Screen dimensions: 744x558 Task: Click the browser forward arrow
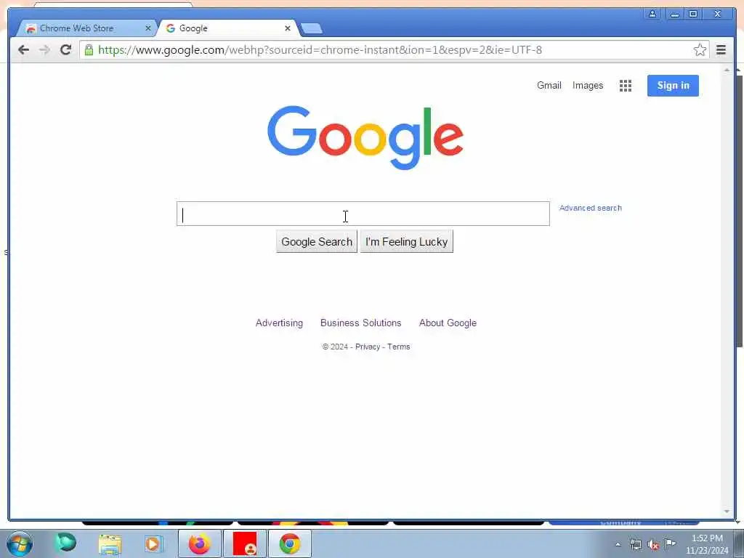pos(44,50)
